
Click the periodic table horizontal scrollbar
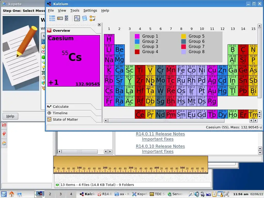pyautogui.click(x=166, y=121)
